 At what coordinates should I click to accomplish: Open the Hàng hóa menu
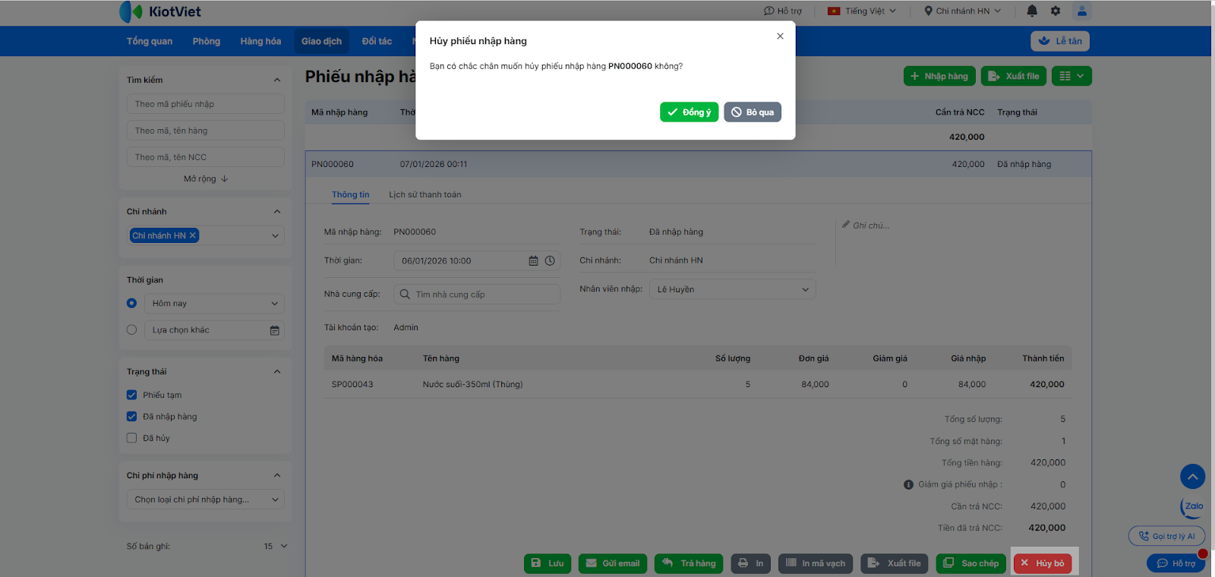pos(260,41)
